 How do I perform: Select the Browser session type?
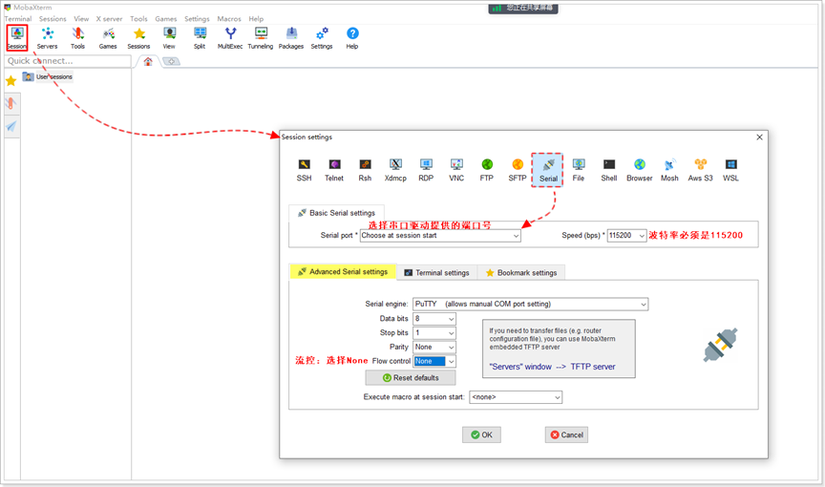[639, 170]
